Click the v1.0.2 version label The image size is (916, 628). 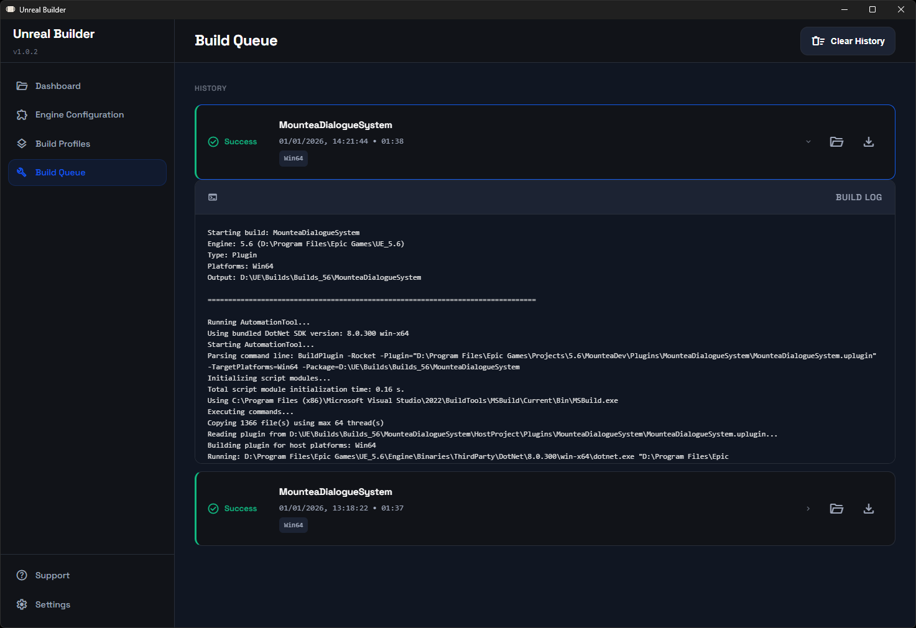coord(25,52)
